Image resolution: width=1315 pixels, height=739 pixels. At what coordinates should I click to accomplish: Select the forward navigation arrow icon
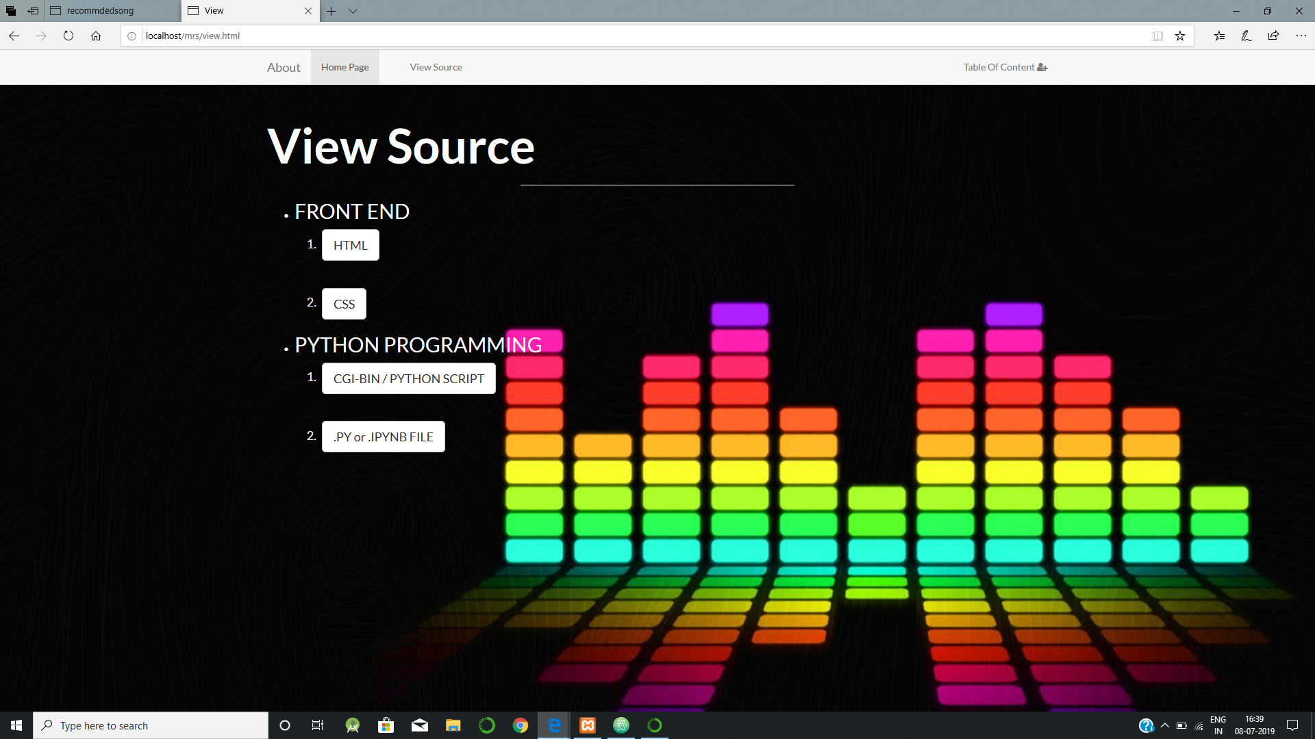point(42,35)
